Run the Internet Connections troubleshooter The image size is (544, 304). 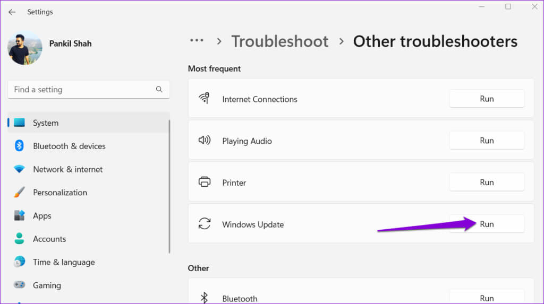tap(487, 99)
